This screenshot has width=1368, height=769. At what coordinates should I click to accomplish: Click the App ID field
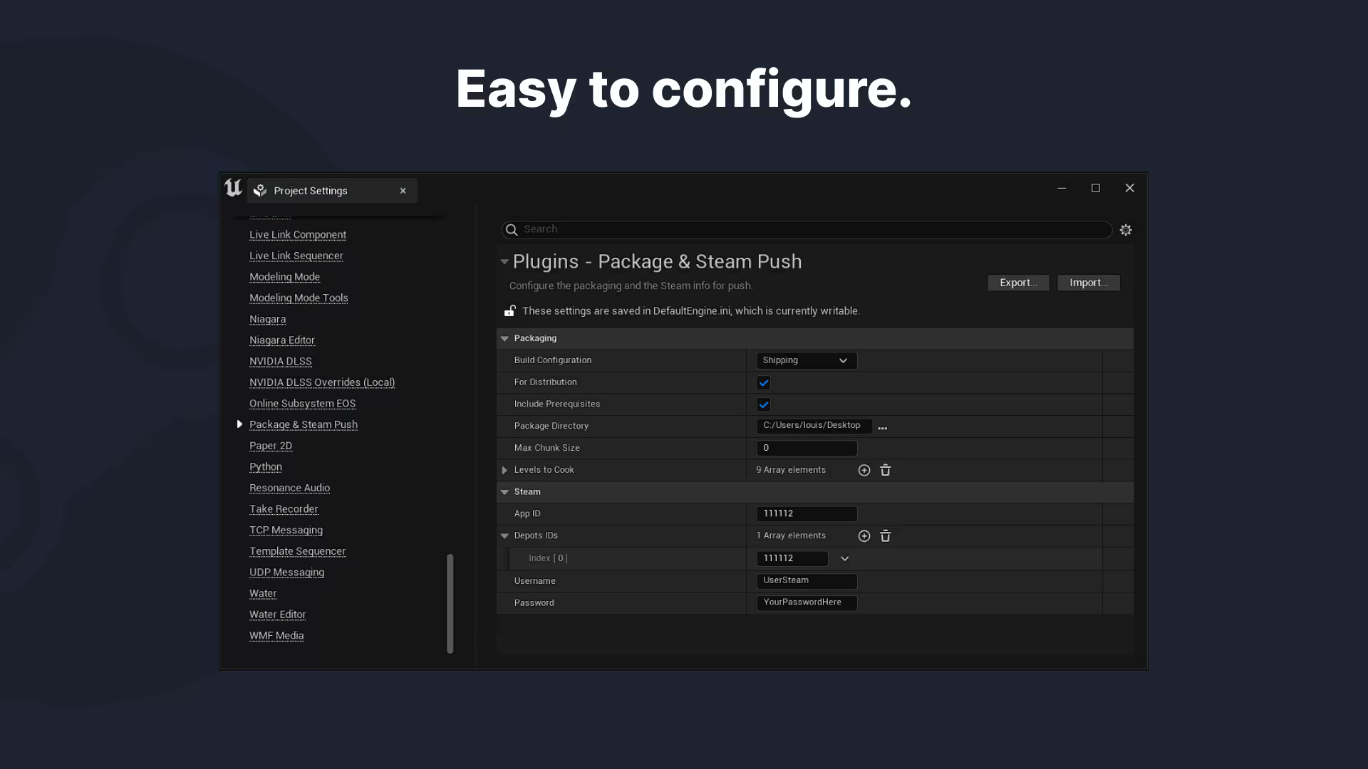807,513
